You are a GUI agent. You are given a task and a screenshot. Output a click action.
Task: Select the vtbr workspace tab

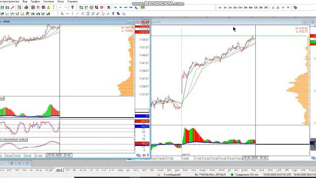click(152, 170)
